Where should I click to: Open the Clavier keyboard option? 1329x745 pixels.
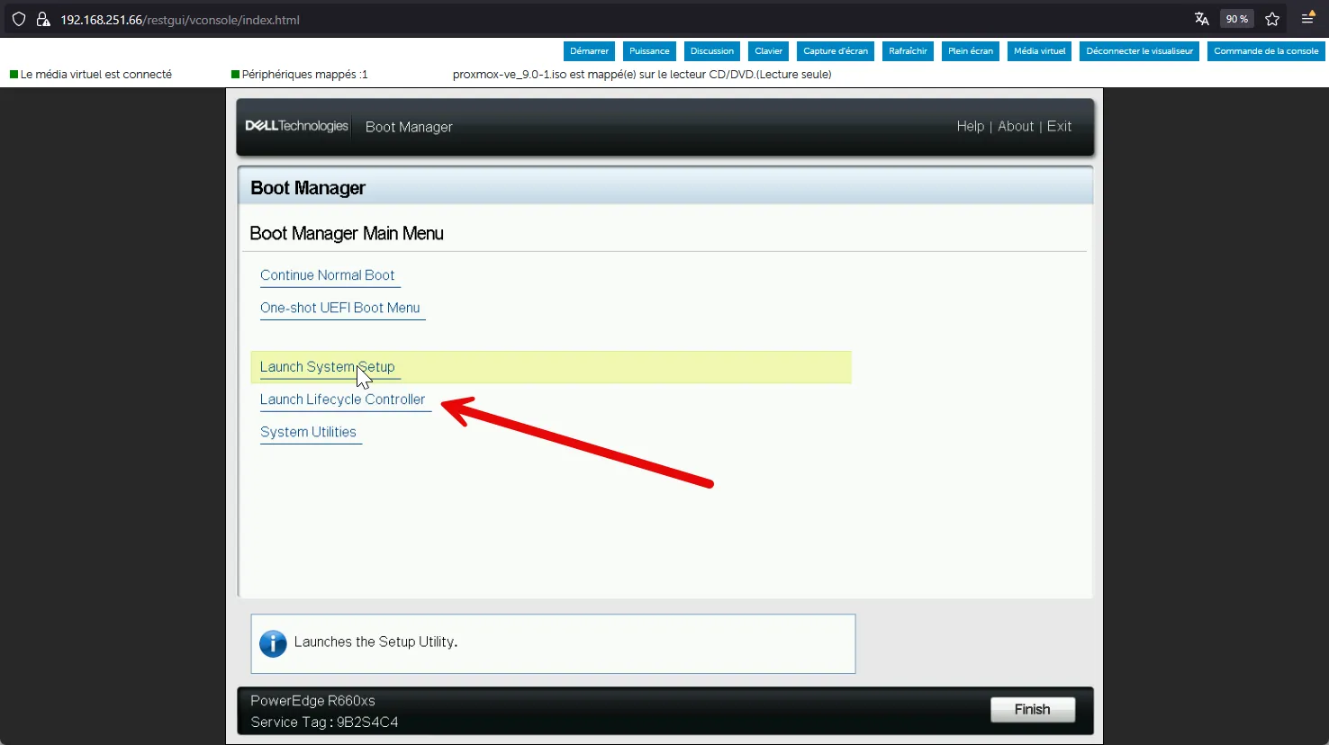(768, 51)
